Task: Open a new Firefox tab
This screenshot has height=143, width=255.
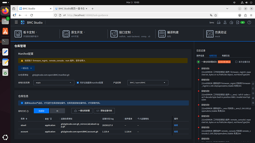Action: [92, 8]
